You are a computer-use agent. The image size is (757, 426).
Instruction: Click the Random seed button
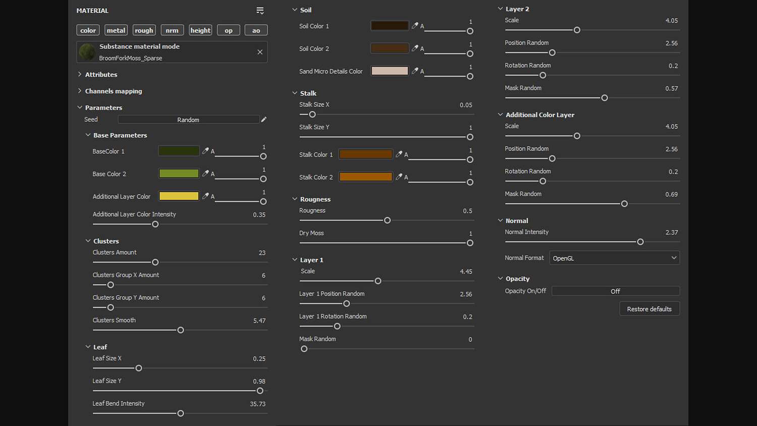pyautogui.click(x=188, y=120)
